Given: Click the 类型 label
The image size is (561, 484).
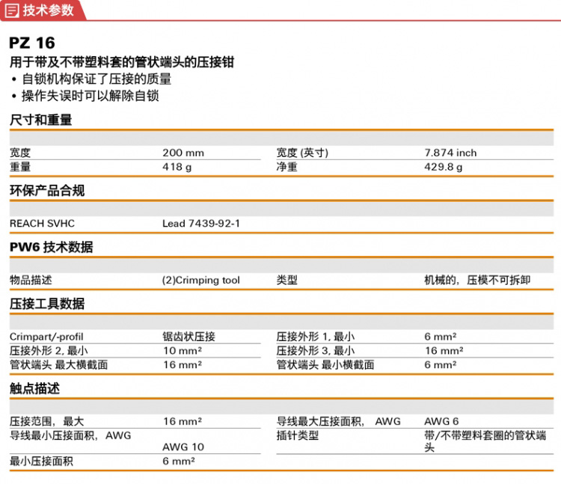Looking at the screenshot, I should pyautogui.click(x=286, y=280).
